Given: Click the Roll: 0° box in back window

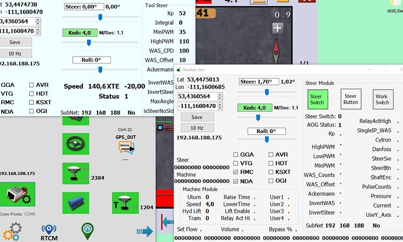Looking at the screenshot, I should [x=92, y=60].
